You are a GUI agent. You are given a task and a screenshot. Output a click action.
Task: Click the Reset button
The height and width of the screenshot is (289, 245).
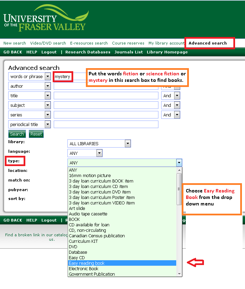pos(36,134)
